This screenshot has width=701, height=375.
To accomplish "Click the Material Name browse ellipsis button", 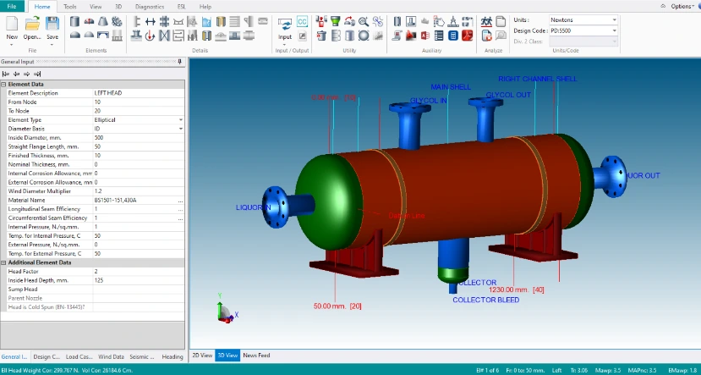I will [x=180, y=201].
